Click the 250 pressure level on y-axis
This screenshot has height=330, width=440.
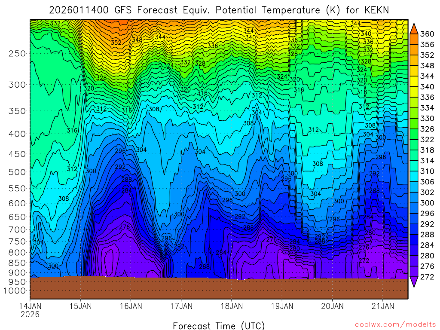17,53
